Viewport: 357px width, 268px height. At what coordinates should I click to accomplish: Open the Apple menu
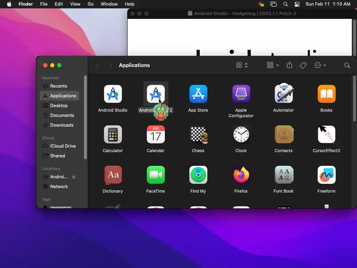pos(9,4)
